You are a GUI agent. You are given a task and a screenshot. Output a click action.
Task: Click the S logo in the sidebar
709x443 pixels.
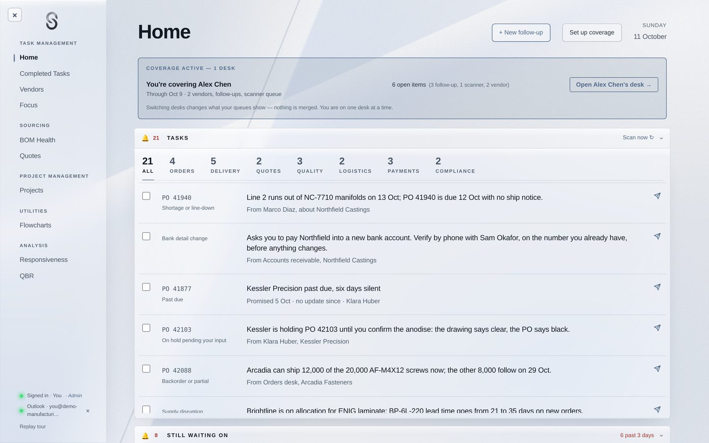coord(52,21)
